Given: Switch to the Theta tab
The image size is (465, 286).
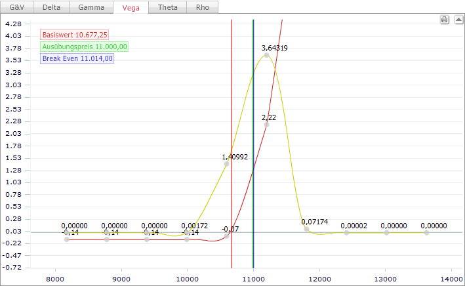Looking at the screenshot, I should (167, 8).
